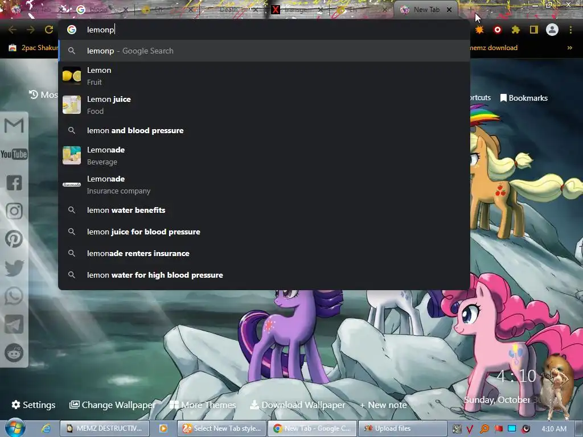Click the Windows Start orb
Viewport: 583px width, 437px height.
click(x=15, y=428)
